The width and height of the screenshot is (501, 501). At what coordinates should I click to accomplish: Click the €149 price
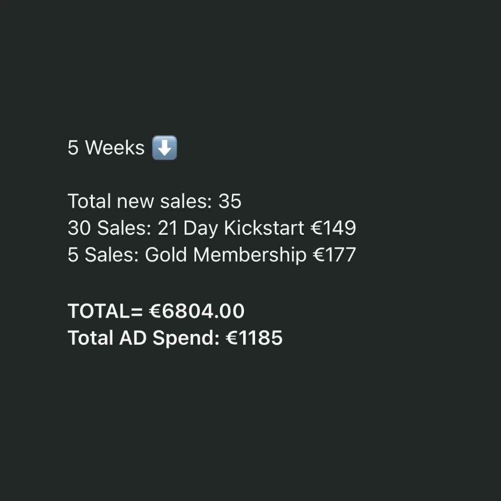pos(333,228)
